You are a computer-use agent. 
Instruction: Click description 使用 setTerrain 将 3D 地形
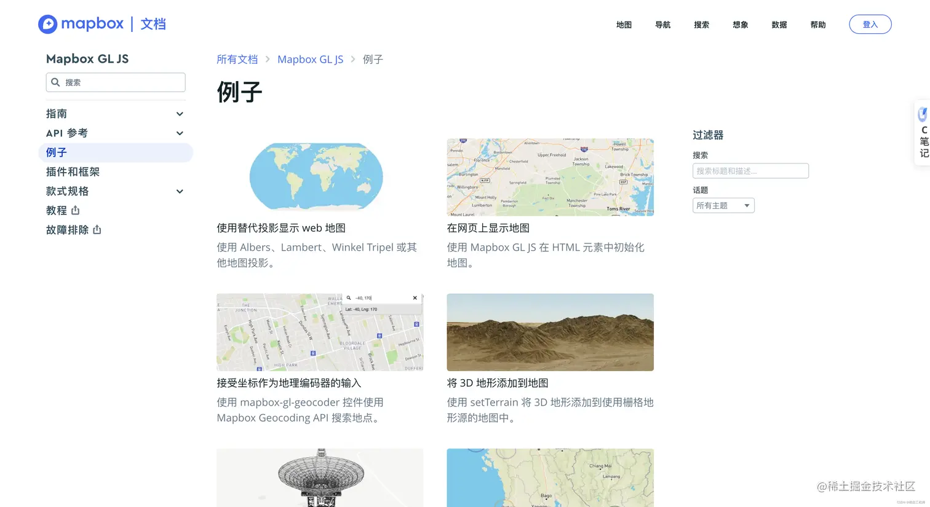550,410
